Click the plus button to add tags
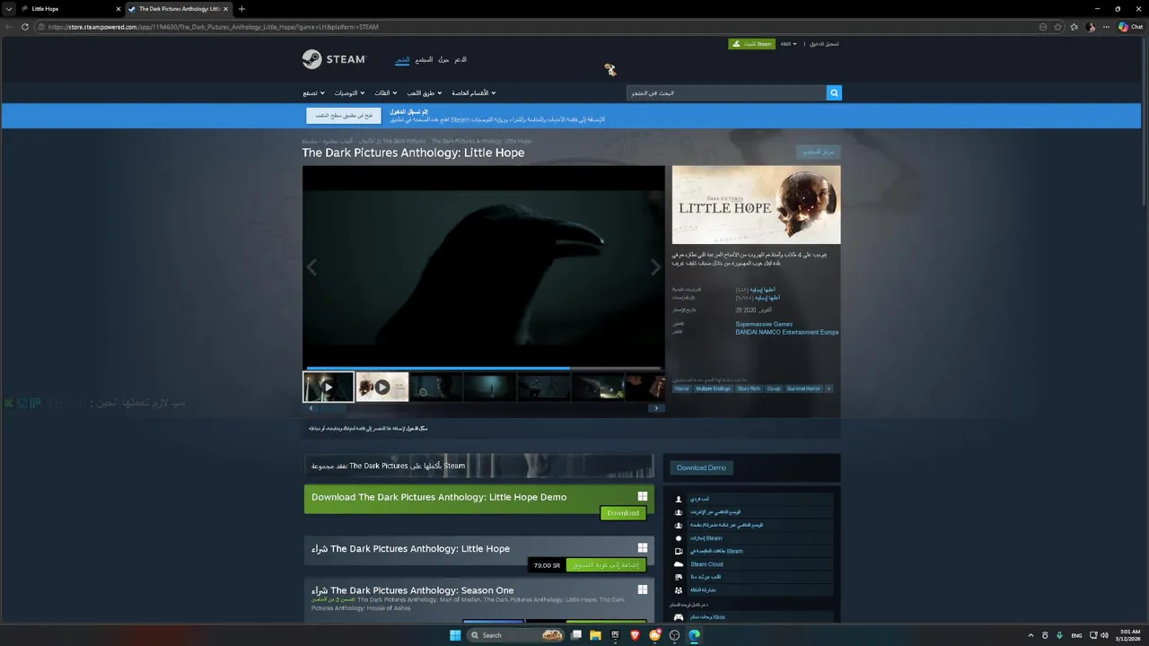Image resolution: width=1149 pixels, height=646 pixels. [829, 388]
